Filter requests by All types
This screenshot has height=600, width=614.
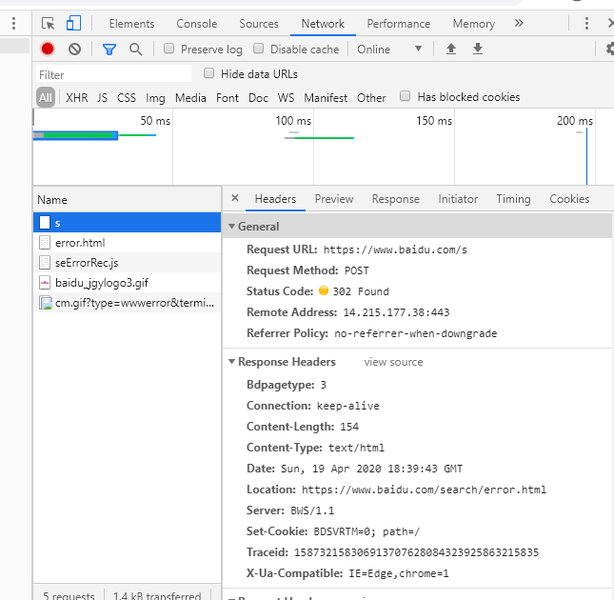[x=46, y=97]
